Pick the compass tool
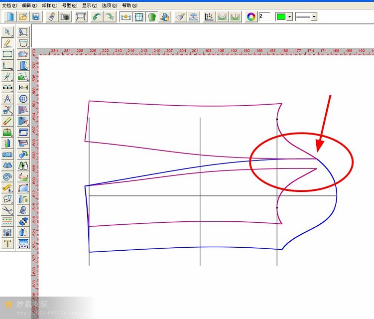This screenshot has height=319, width=374. tap(7, 98)
